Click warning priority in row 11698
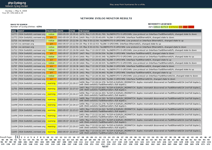The width and height of the screenshot is (212, 150). [51, 105]
